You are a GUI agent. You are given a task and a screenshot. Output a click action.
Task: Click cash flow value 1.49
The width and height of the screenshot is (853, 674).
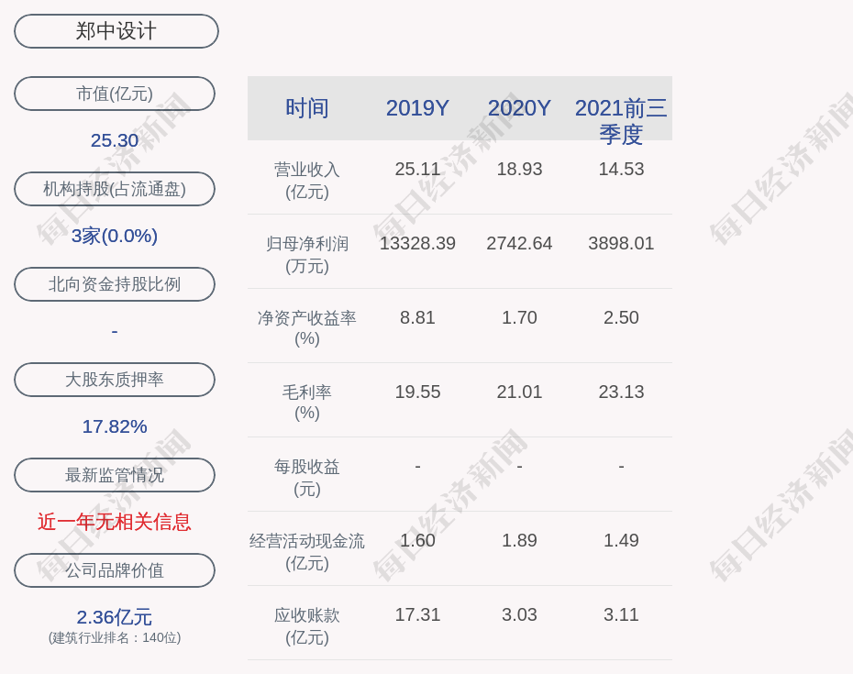pos(621,540)
